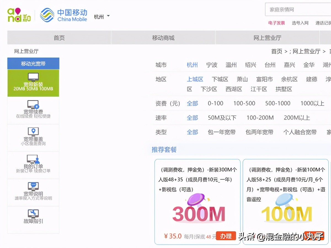Select 宁波 from the city list
This screenshot has width=331, height=248.
[212, 65]
